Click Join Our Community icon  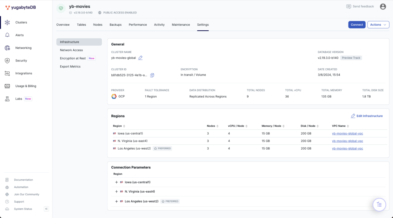click(x=7, y=195)
